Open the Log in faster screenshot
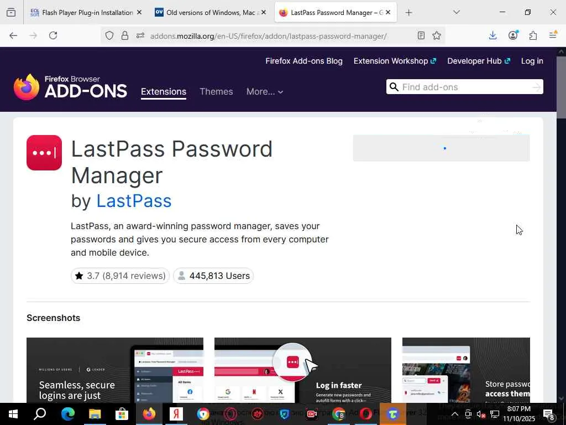This screenshot has width=566, height=425. coord(303,370)
